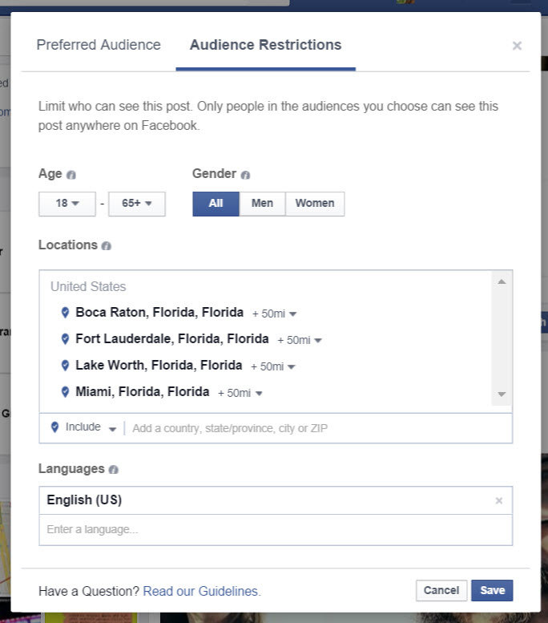Image resolution: width=548 pixels, height=623 pixels.
Task: Switch to the Preferred Audience tab
Action: coord(99,45)
